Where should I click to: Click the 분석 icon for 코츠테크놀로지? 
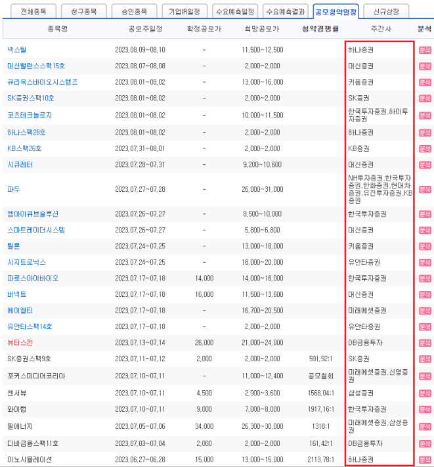click(x=425, y=116)
